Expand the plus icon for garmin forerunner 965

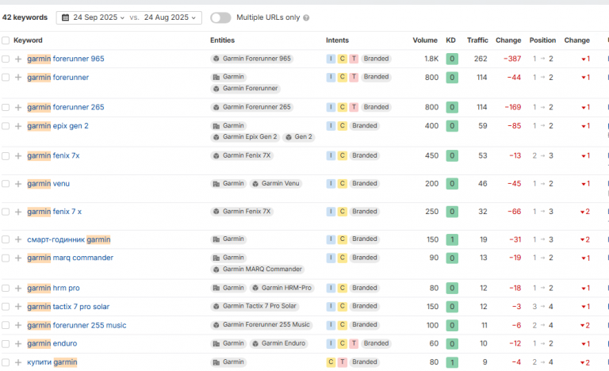[x=18, y=59]
